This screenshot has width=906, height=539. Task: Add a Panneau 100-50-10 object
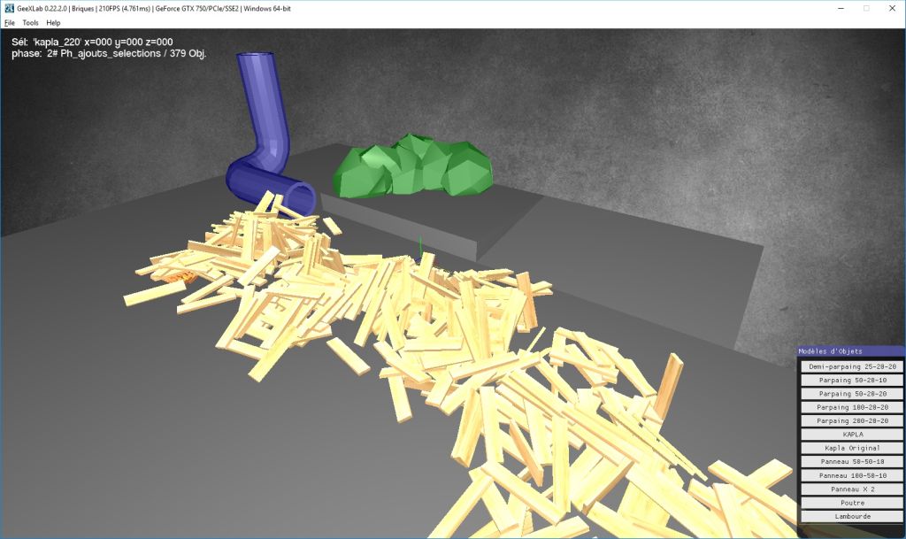point(852,475)
